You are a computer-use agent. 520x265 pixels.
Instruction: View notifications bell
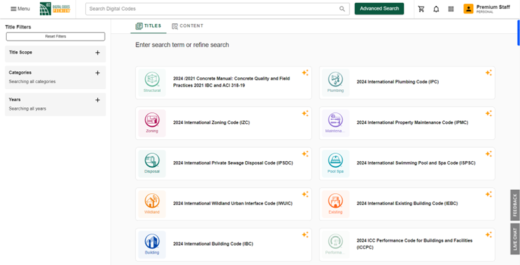click(x=436, y=9)
